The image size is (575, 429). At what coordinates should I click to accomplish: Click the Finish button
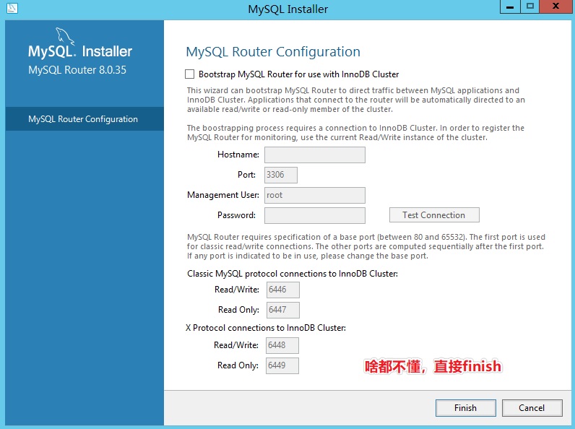click(x=466, y=408)
